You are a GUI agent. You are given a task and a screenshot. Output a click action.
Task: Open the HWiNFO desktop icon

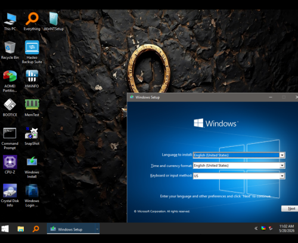(x=32, y=78)
